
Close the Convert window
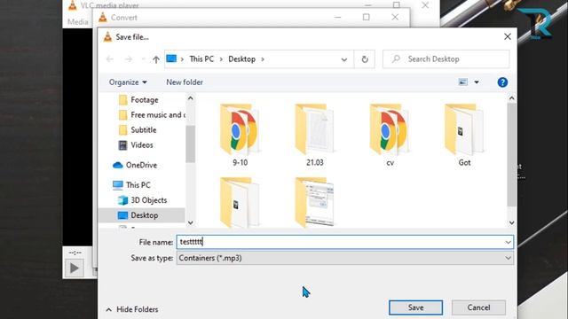[395, 17]
